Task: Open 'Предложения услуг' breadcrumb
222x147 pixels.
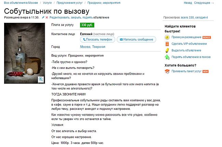Action: (72, 3)
